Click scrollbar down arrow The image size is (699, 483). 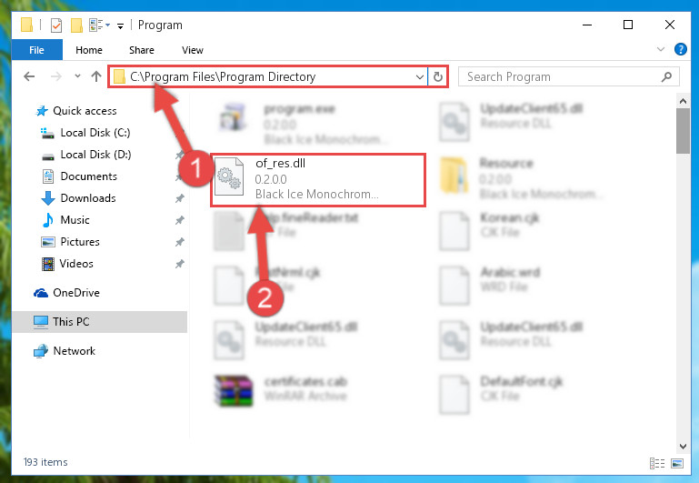coord(683,446)
